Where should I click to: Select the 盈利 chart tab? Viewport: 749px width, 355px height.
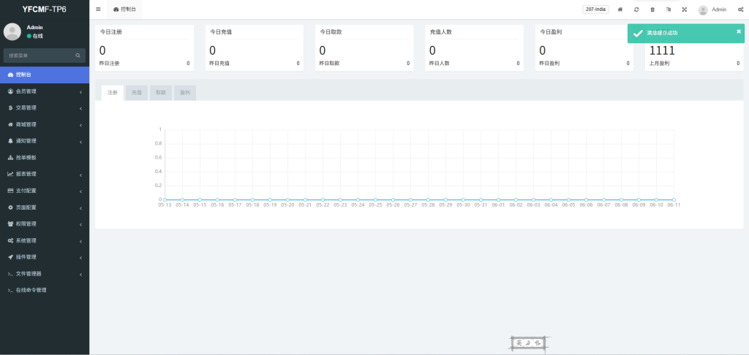tap(185, 93)
